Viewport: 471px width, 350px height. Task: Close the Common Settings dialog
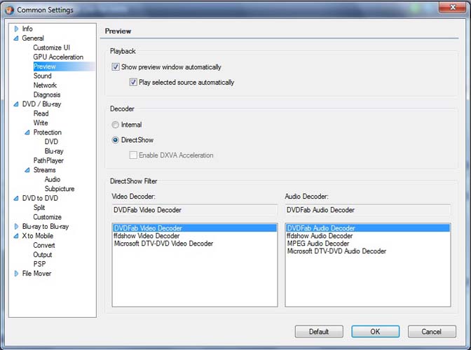point(453,7)
